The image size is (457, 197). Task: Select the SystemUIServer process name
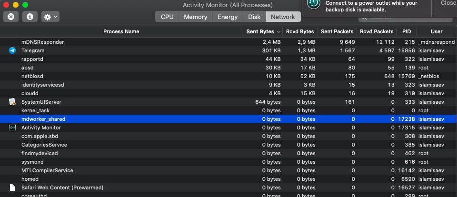click(x=41, y=102)
